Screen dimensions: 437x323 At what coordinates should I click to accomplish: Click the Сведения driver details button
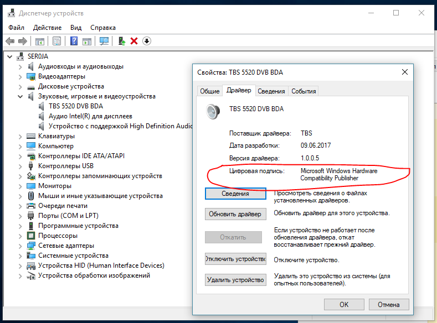pos(235,194)
